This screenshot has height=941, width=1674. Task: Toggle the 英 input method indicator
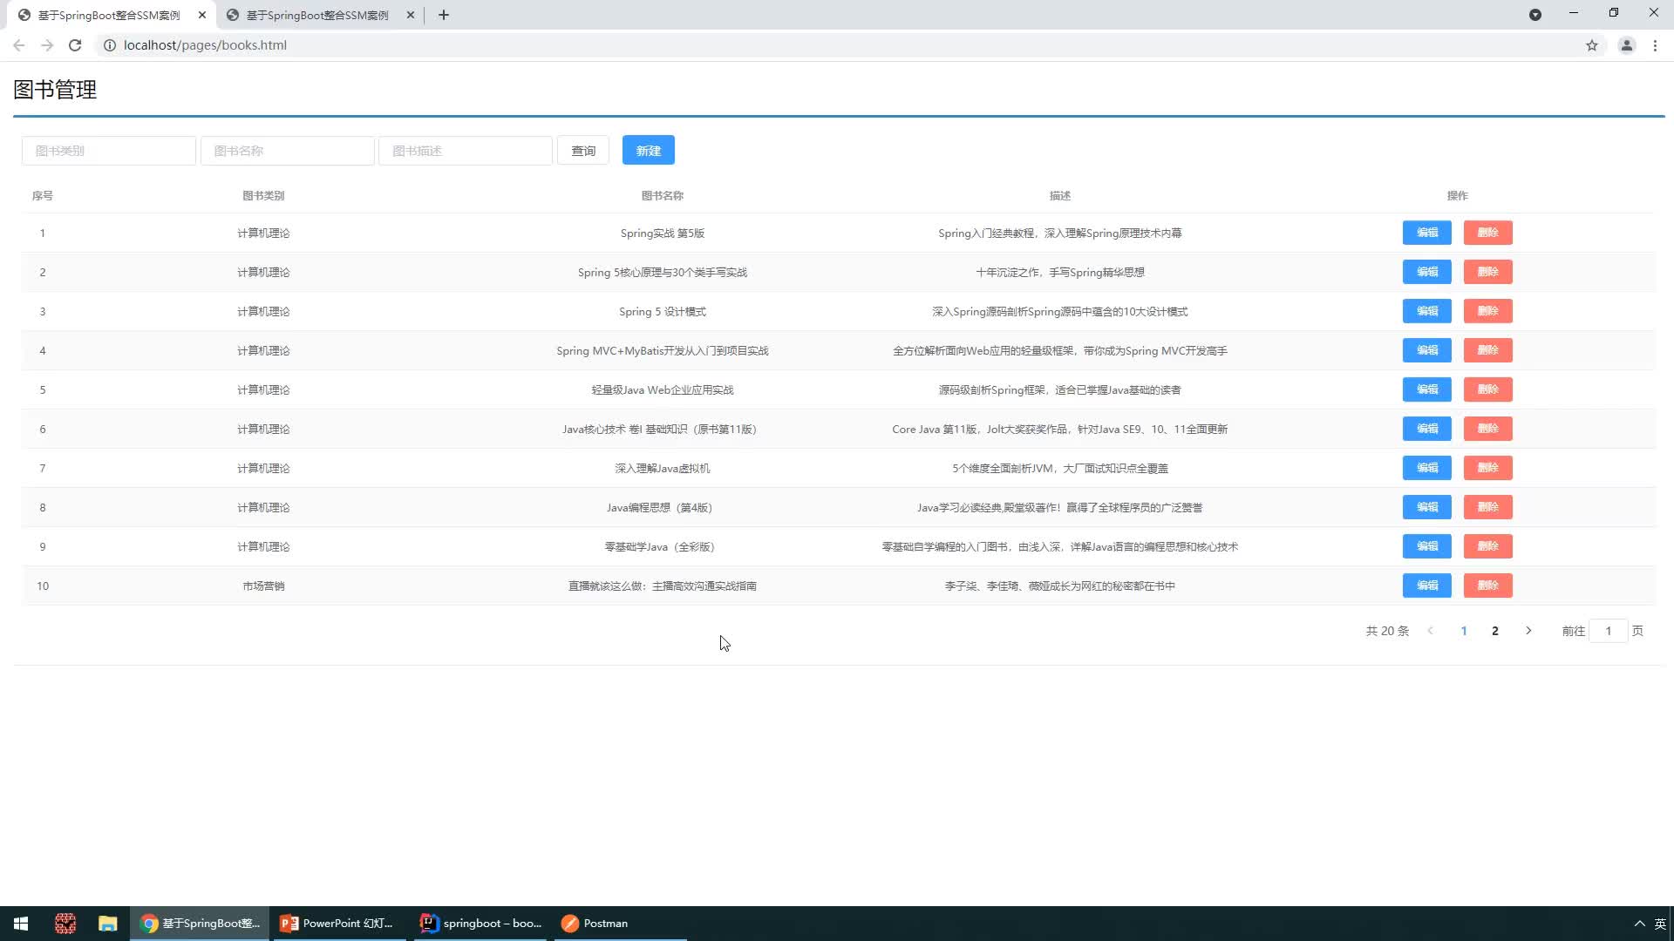pyautogui.click(x=1660, y=924)
